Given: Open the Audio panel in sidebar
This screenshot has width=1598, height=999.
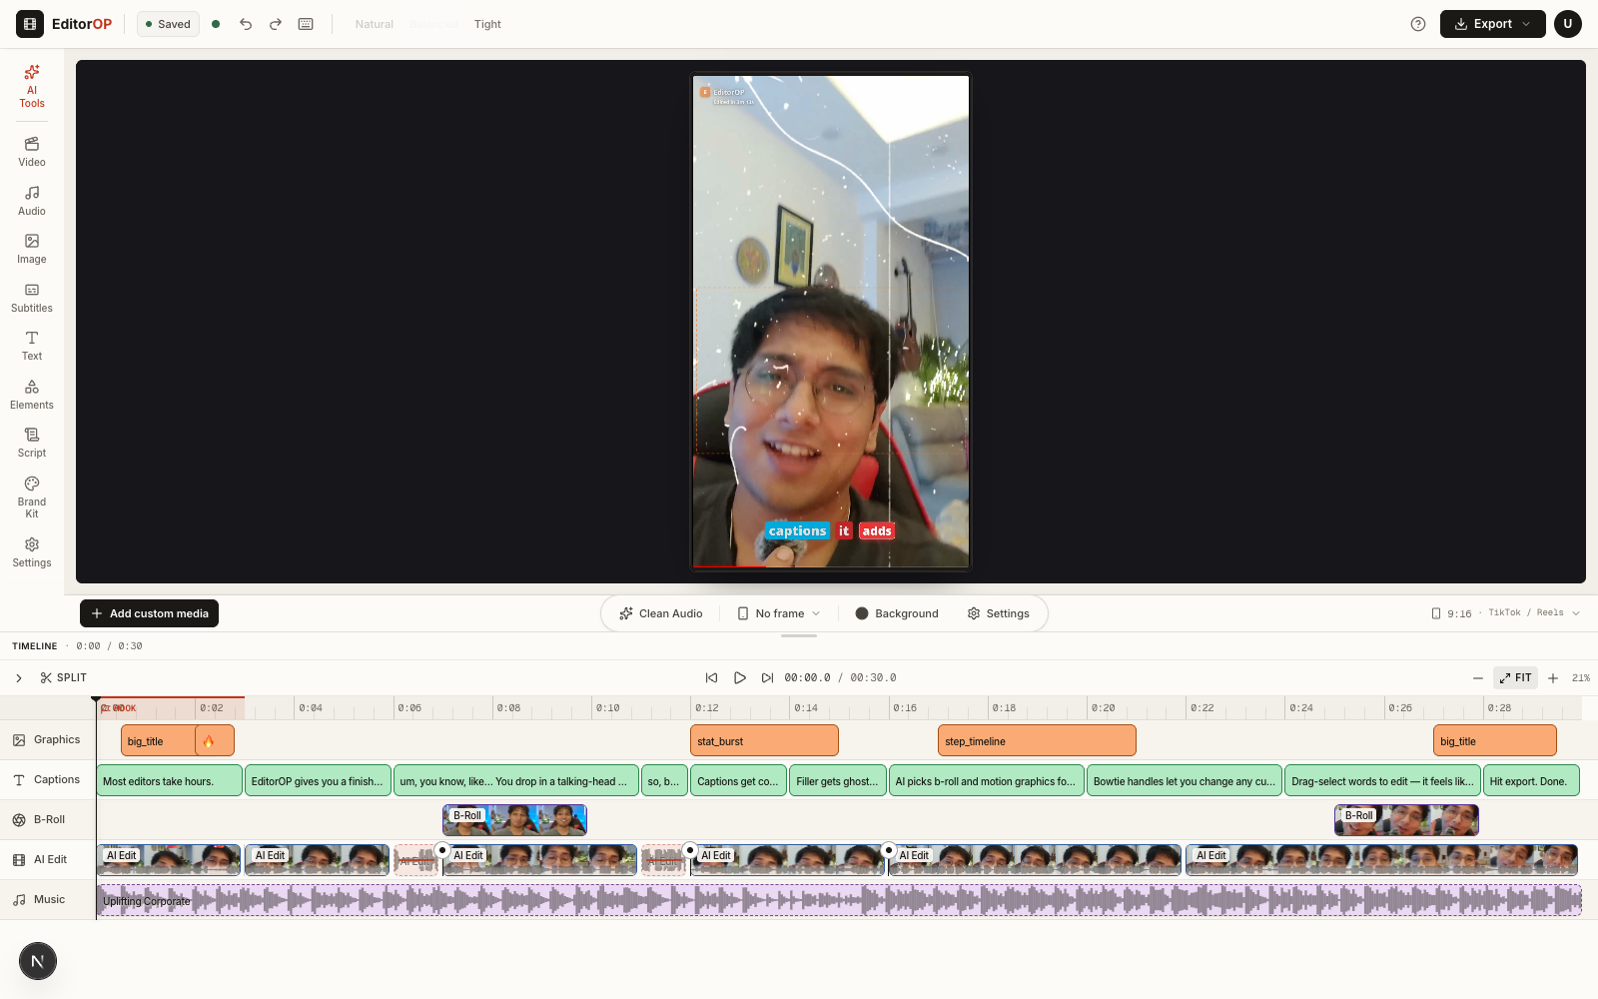Looking at the screenshot, I should click(x=32, y=201).
